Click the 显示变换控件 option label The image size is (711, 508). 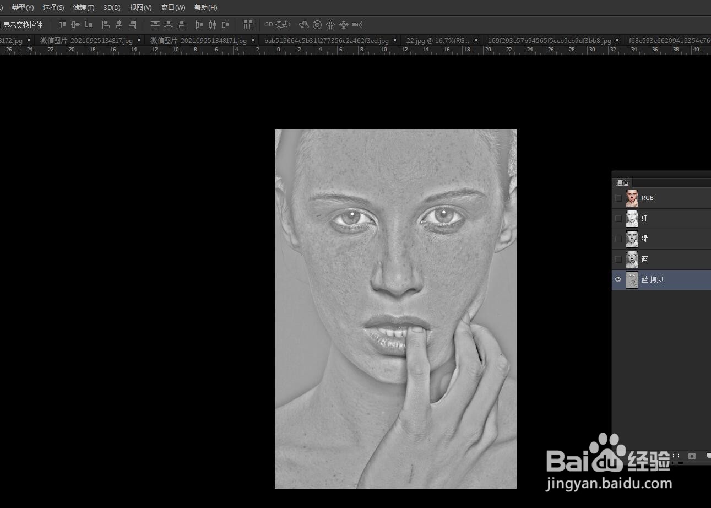tap(23, 25)
